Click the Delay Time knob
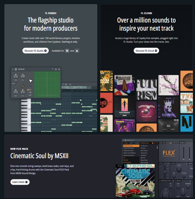195x199 pixels. (178, 187)
